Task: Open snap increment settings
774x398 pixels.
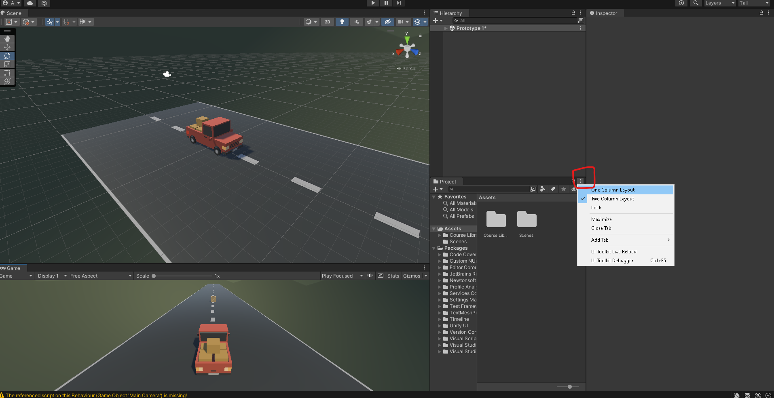Action: pyautogui.click(x=86, y=22)
